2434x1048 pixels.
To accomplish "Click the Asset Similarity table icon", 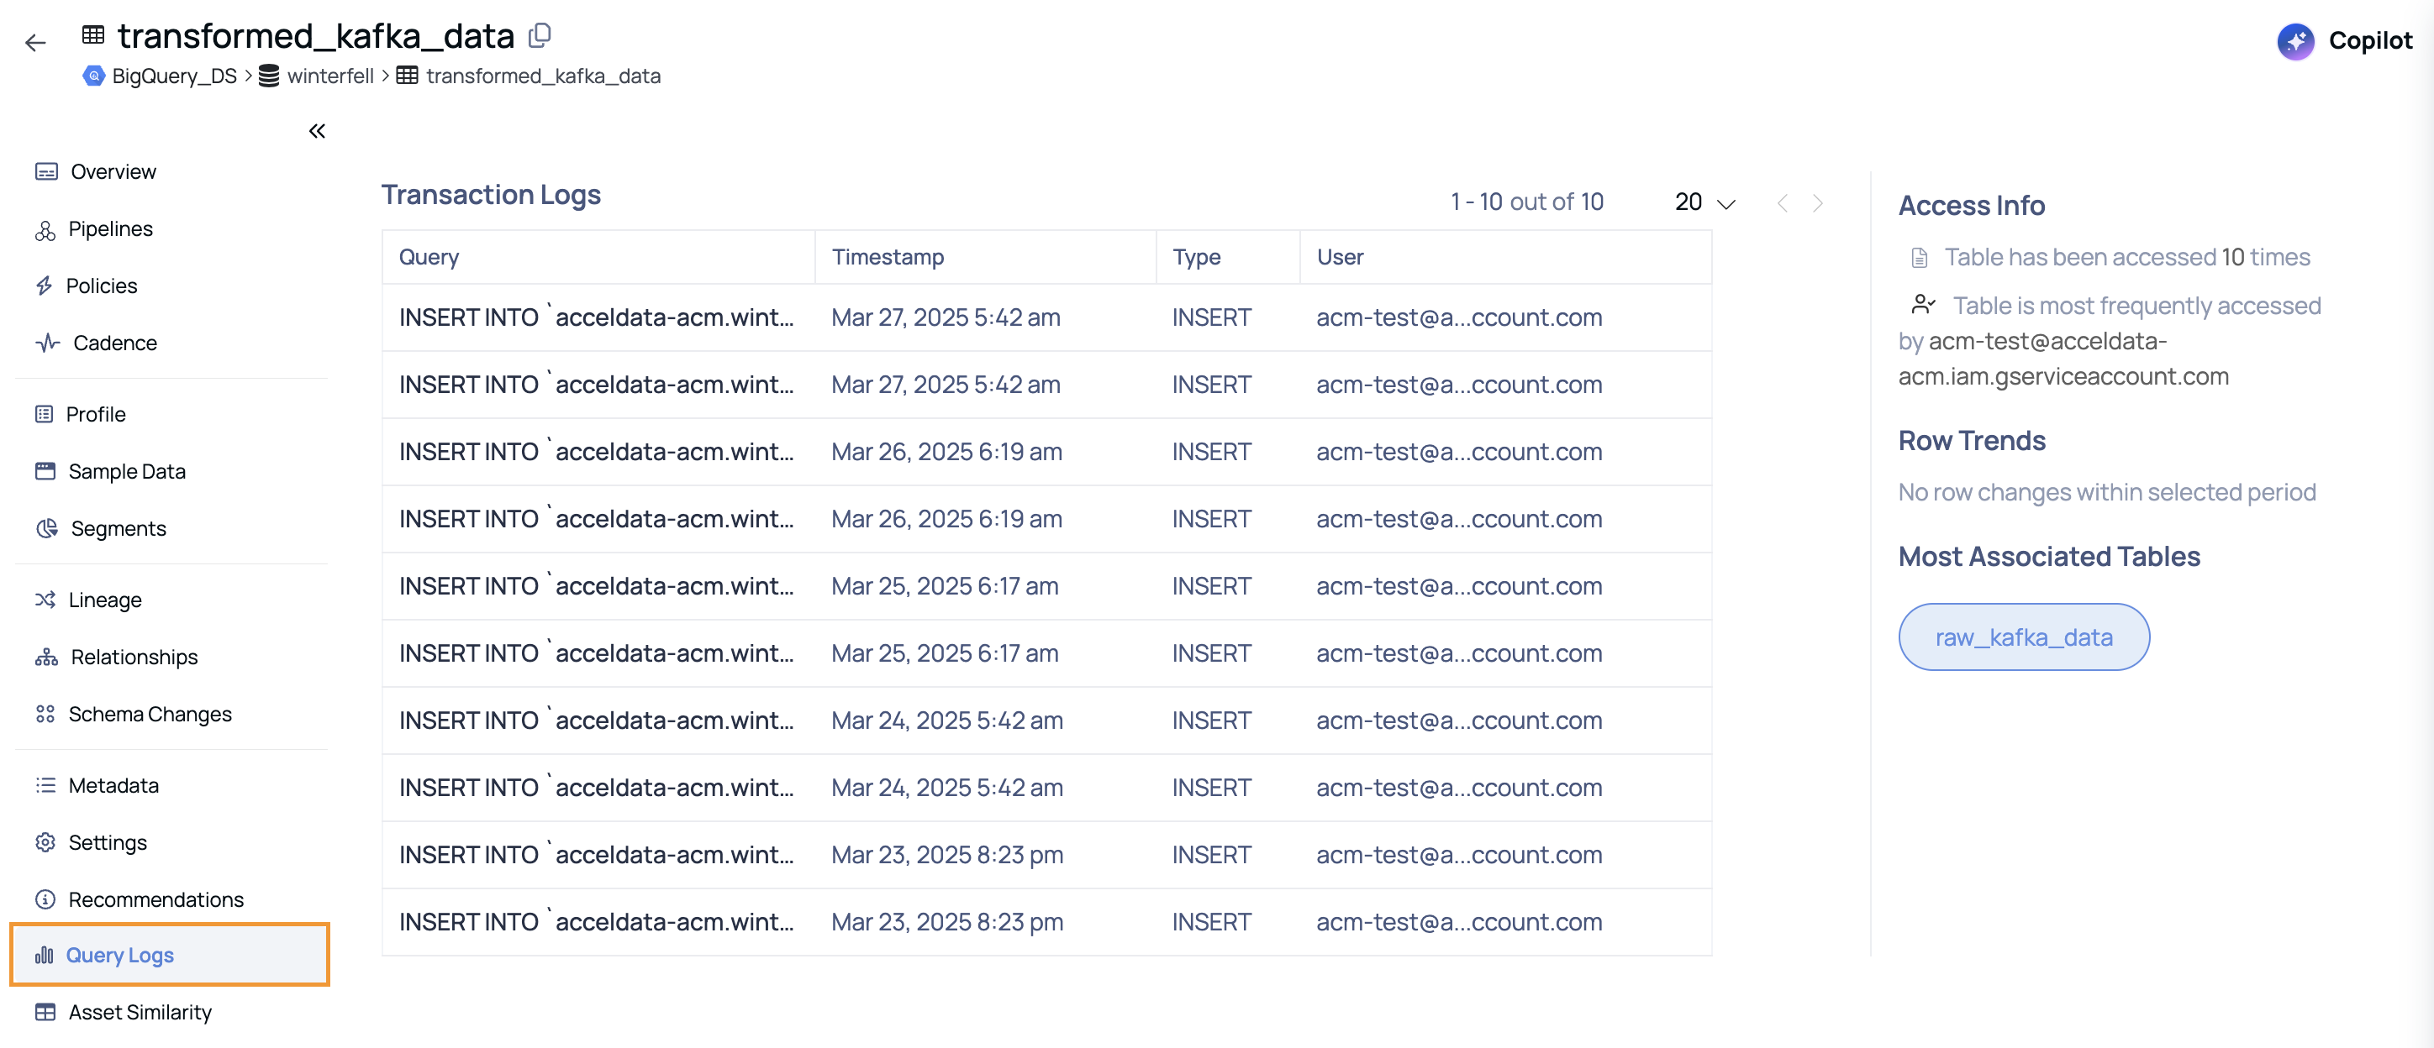I will (45, 1012).
